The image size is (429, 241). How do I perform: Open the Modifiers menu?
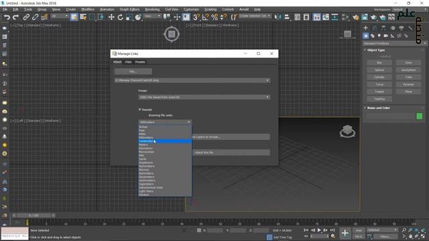[88, 9]
